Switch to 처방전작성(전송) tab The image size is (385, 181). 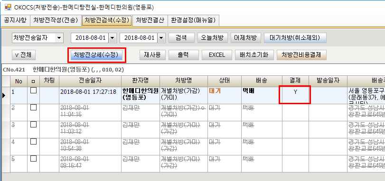pyautogui.click(x=56, y=20)
